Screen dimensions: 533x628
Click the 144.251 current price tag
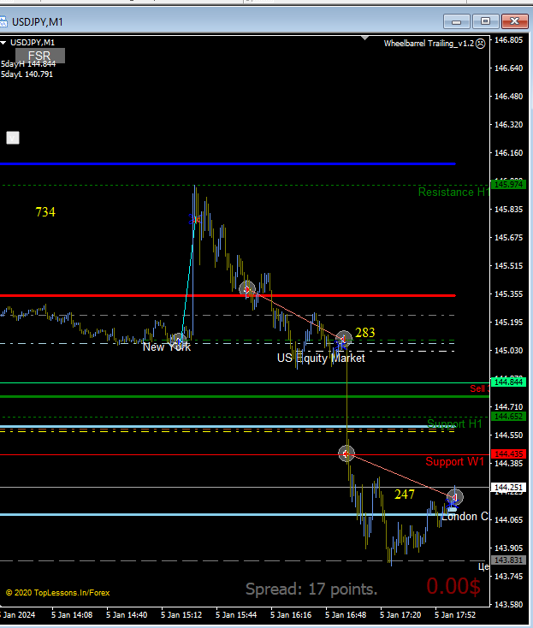[508, 488]
